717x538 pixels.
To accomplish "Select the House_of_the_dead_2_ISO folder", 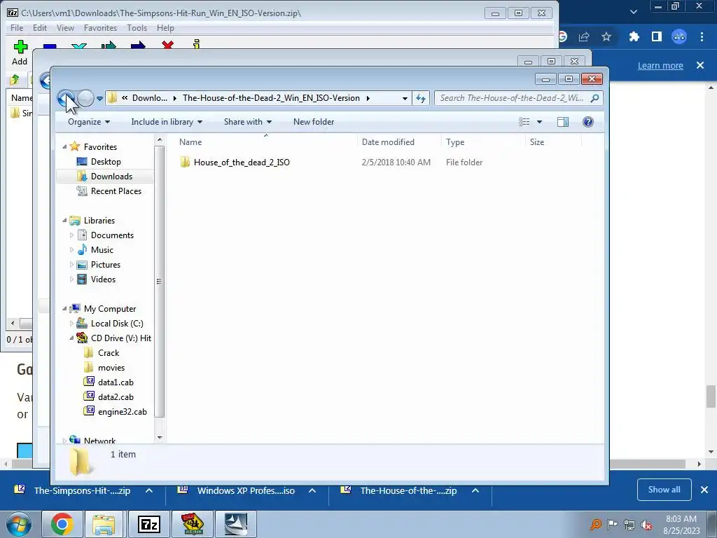I will (x=242, y=163).
